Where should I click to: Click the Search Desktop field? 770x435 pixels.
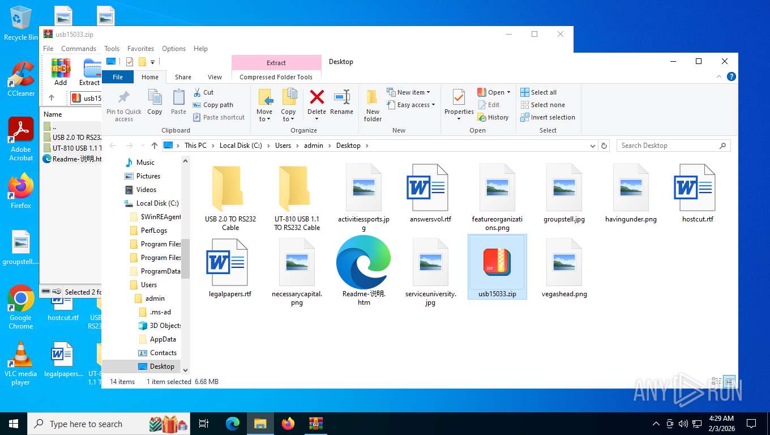coord(673,146)
